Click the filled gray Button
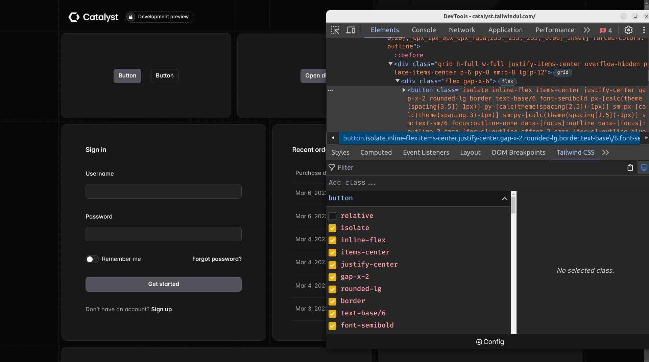This screenshot has width=649, height=362. coord(127,76)
